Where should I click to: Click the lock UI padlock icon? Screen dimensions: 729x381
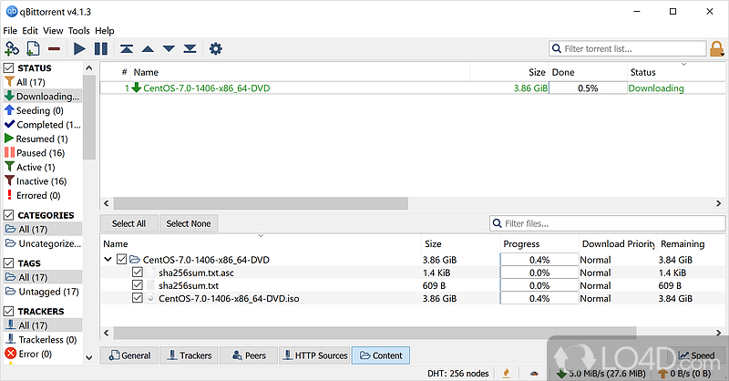click(717, 49)
